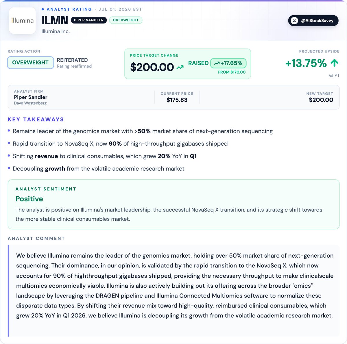Click the outlined OVERWEIGHT rating action pill
Image resolution: width=347 pixels, height=344 pixels.
pos(30,63)
